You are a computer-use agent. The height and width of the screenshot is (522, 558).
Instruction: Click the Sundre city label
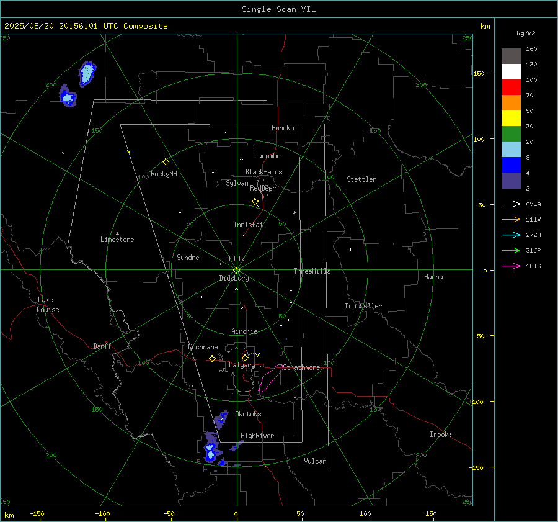(x=188, y=257)
